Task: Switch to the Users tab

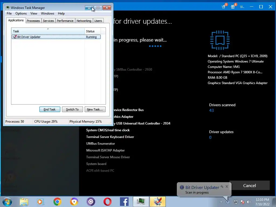Action: (x=98, y=21)
